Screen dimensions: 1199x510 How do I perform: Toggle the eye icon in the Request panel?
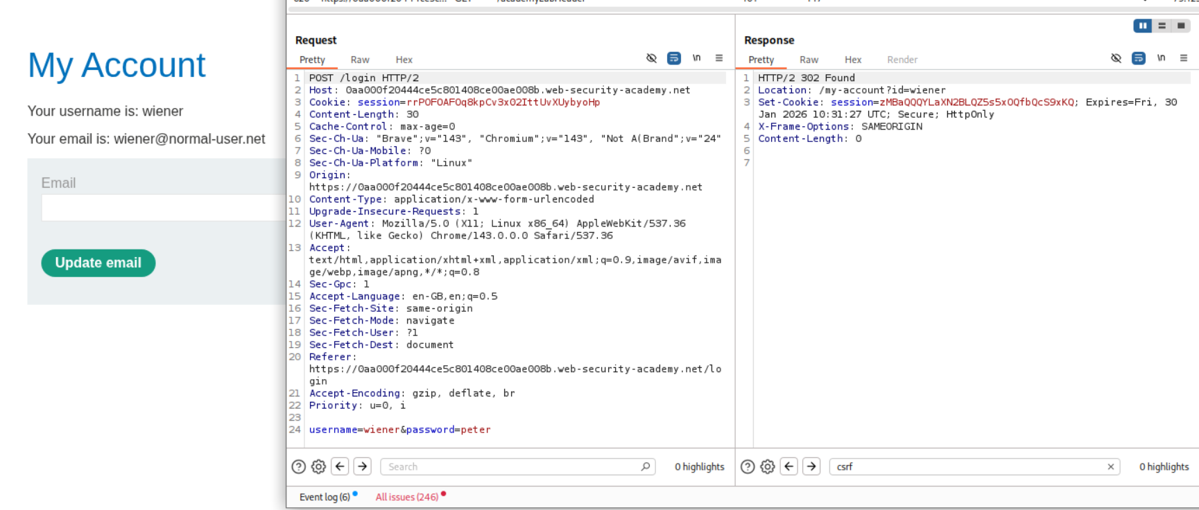651,58
